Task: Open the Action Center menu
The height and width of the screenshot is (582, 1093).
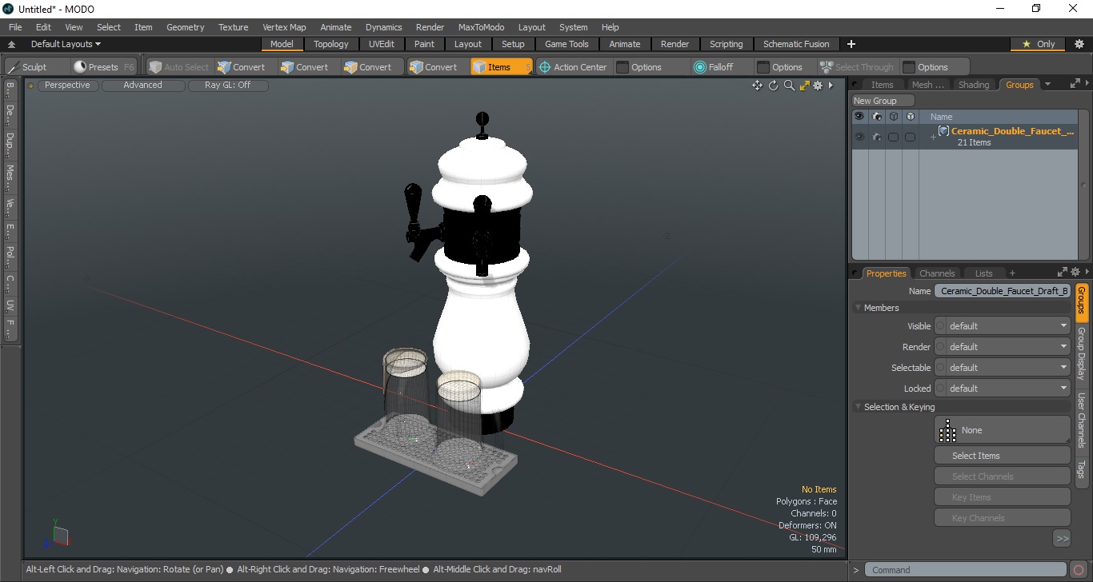Action: [x=573, y=67]
